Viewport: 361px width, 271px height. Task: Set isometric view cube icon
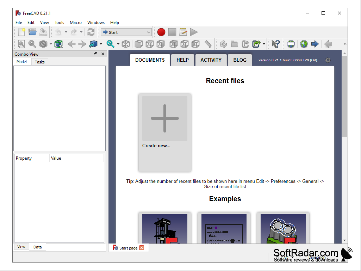tap(126, 44)
